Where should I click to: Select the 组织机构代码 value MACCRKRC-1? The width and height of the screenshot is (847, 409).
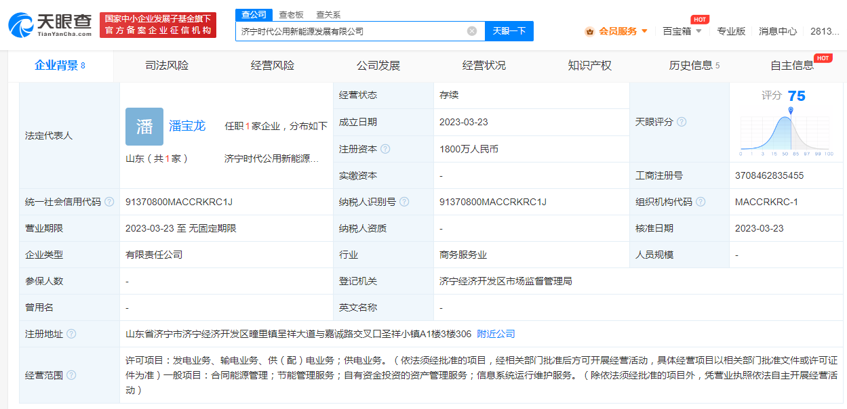[766, 202]
